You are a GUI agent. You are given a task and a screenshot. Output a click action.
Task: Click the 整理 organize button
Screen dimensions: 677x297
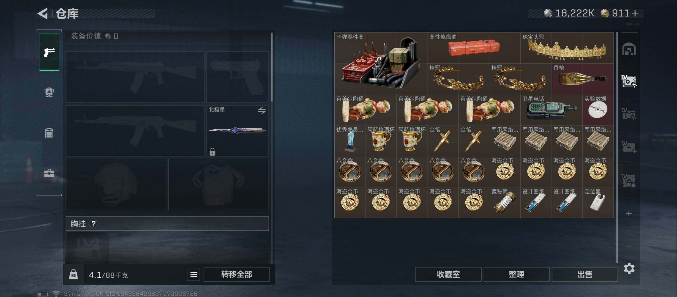coord(517,274)
